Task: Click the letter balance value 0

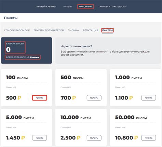Action: (x=8, y=50)
